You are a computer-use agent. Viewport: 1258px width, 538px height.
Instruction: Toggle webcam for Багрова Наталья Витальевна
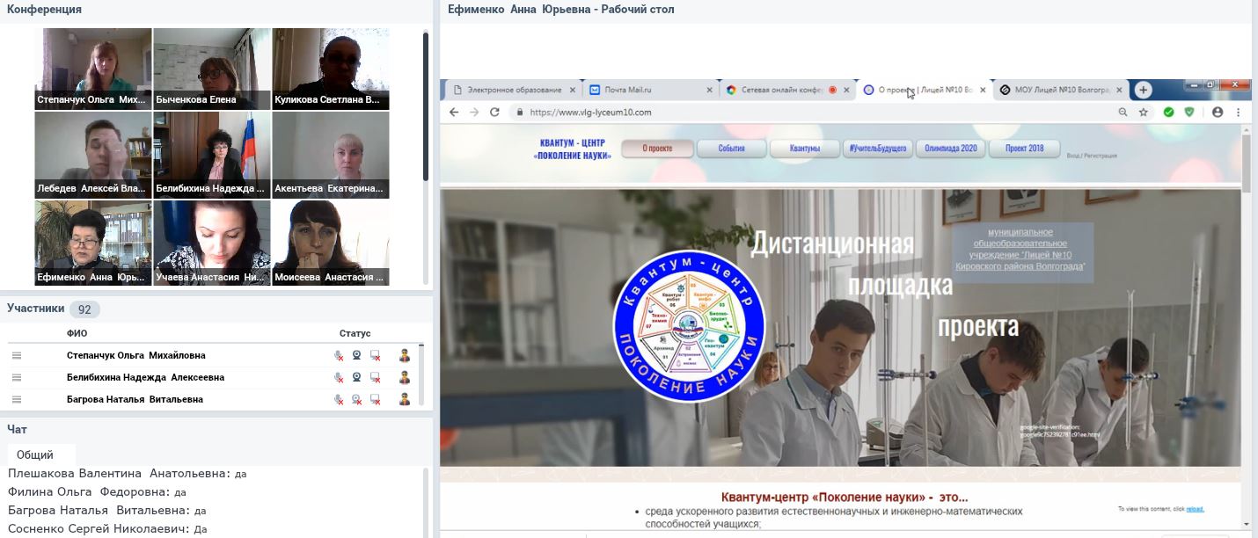[357, 400]
